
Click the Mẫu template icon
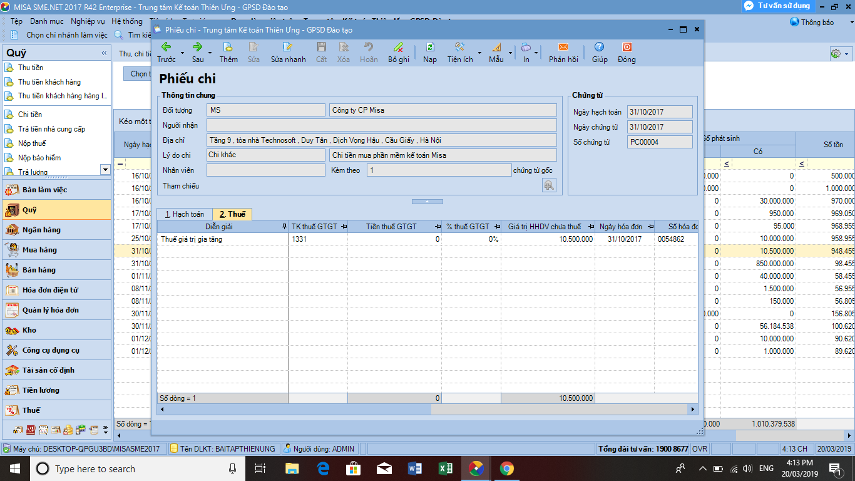[496, 47]
